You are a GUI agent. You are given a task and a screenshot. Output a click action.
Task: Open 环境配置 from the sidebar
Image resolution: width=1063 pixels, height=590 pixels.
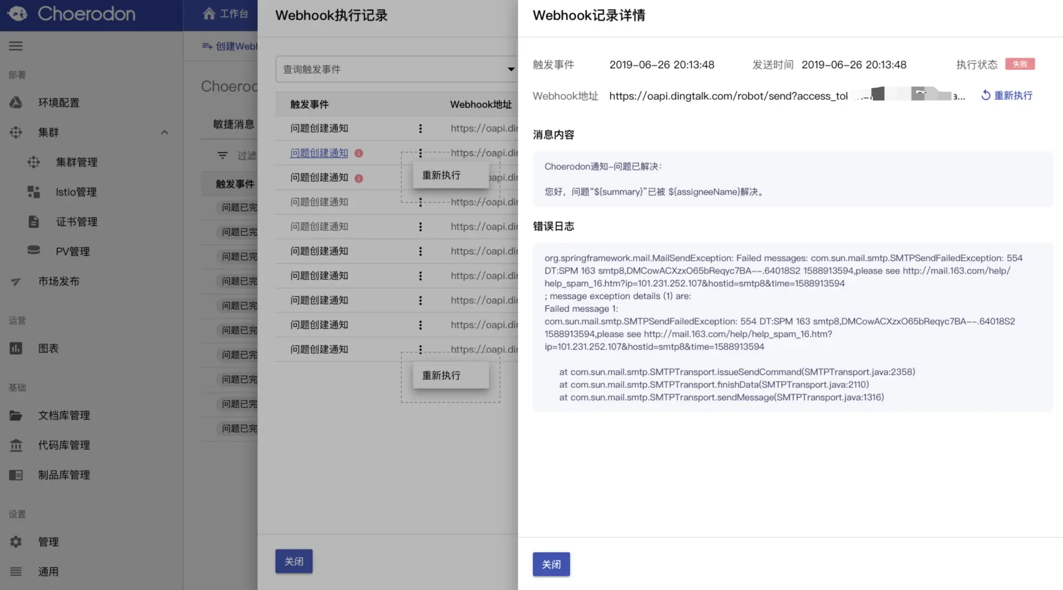point(59,102)
